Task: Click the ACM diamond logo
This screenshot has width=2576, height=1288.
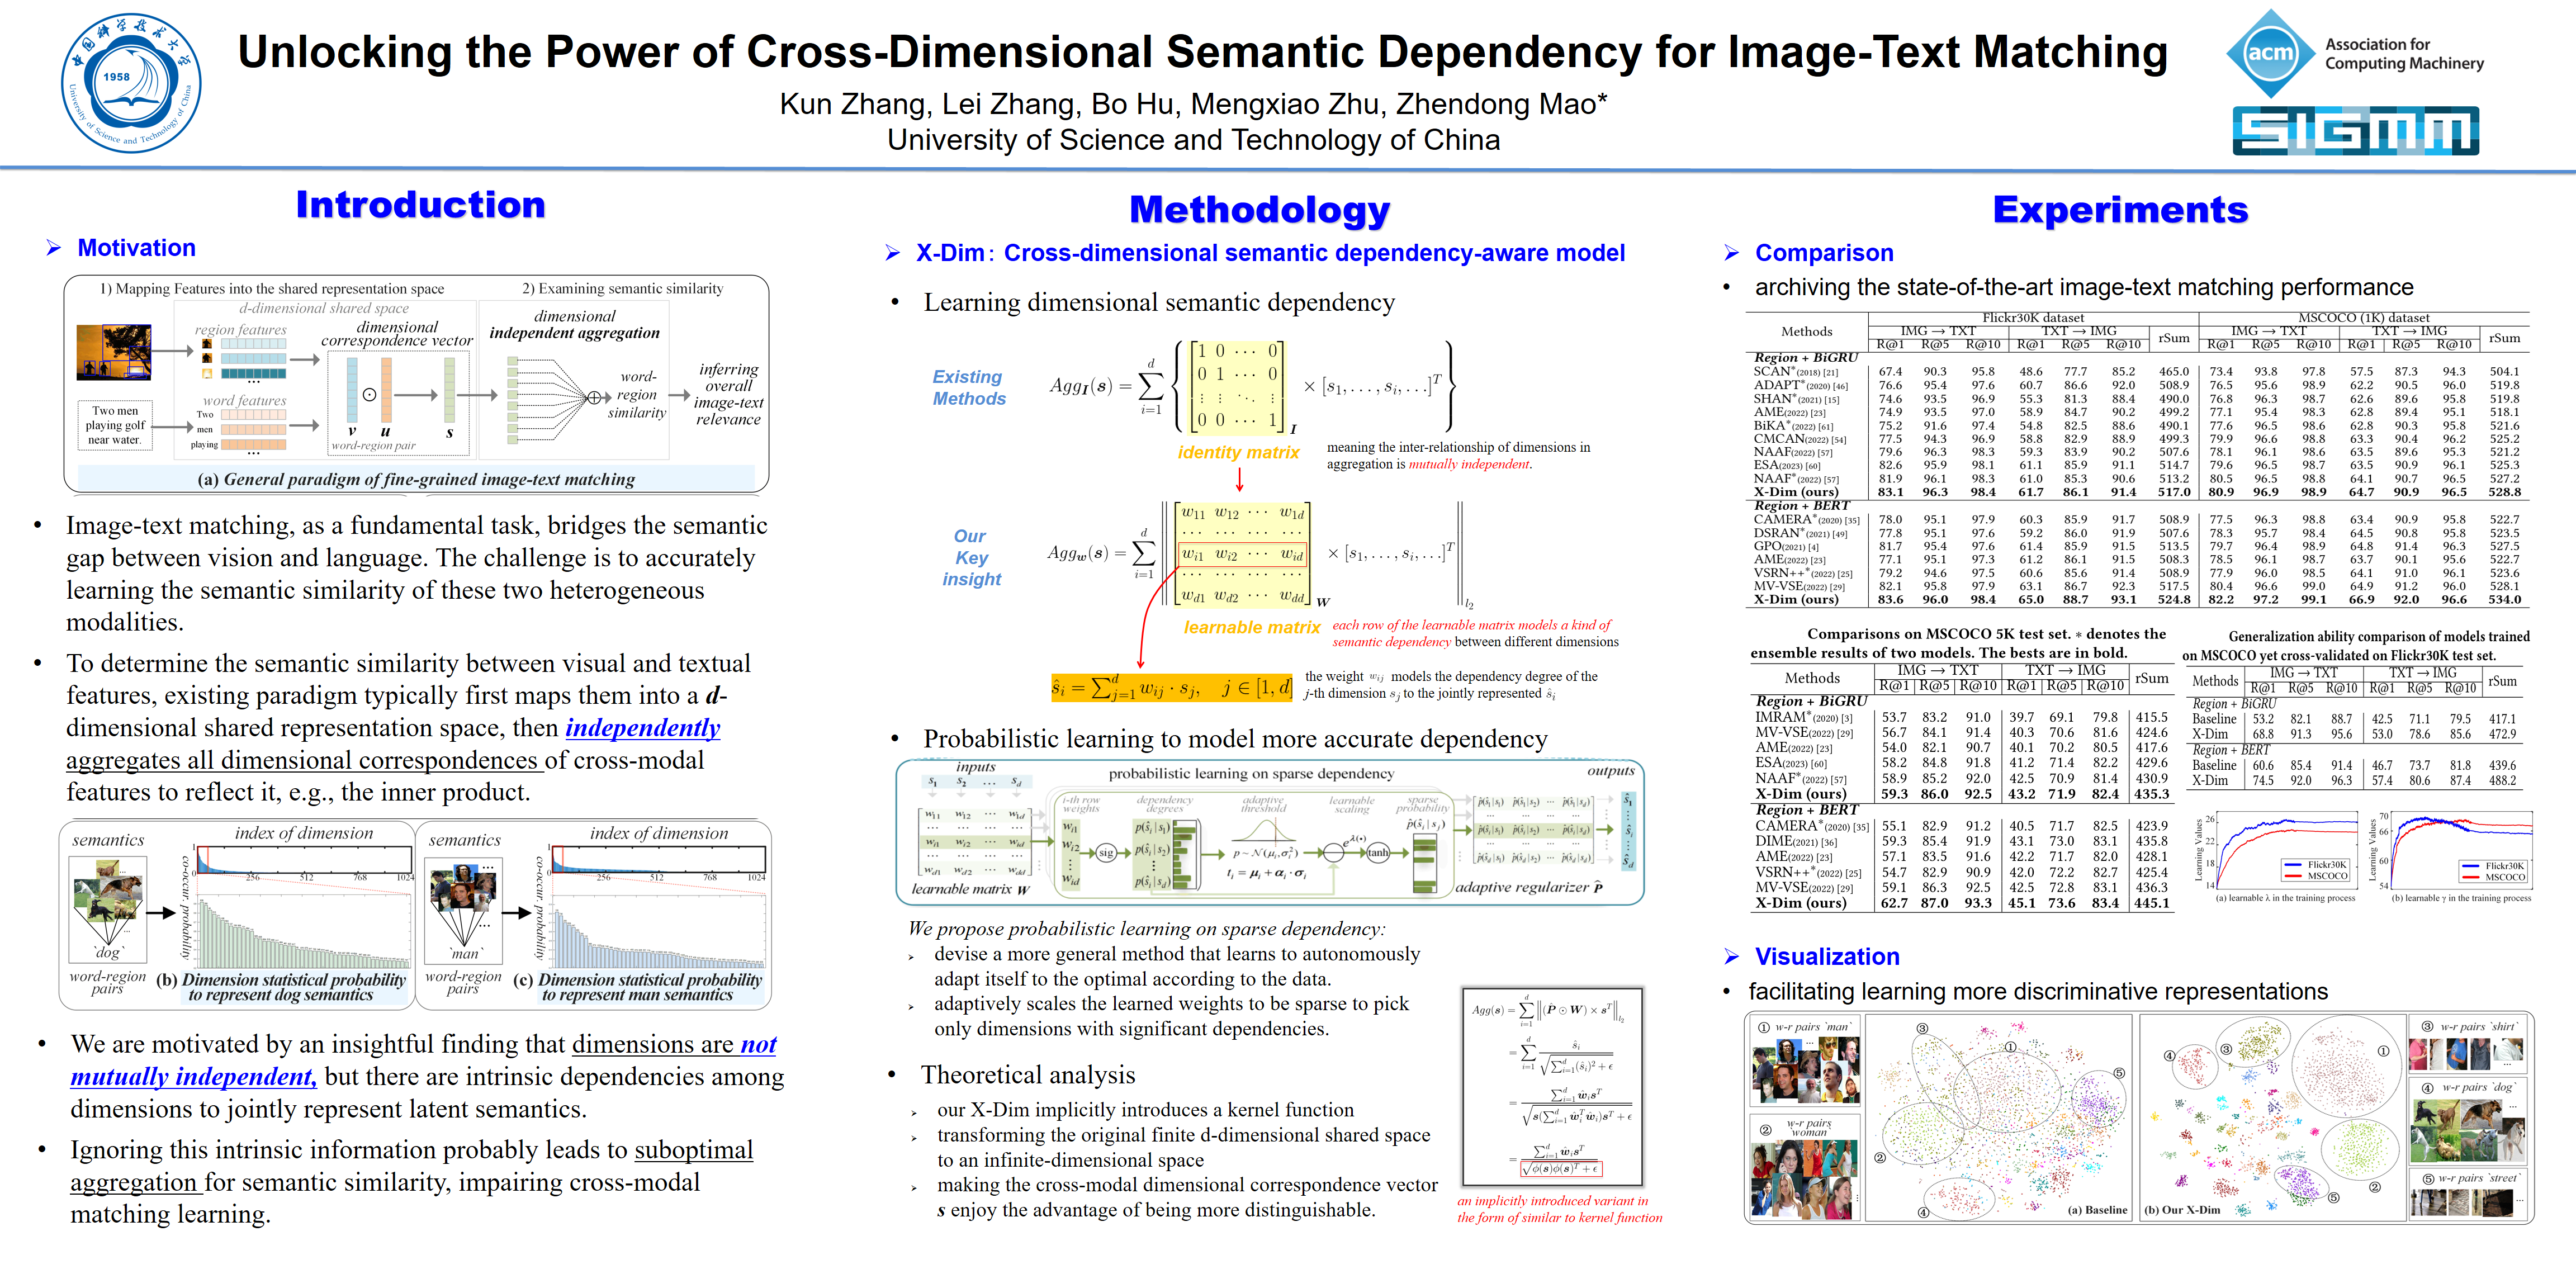Action: (x=2271, y=53)
